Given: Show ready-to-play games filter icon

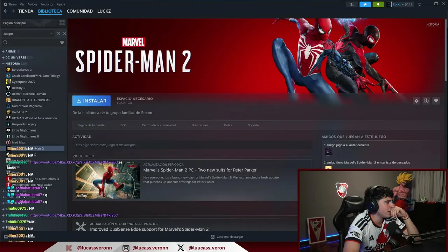Looking at the screenshot, I should [64, 34].
